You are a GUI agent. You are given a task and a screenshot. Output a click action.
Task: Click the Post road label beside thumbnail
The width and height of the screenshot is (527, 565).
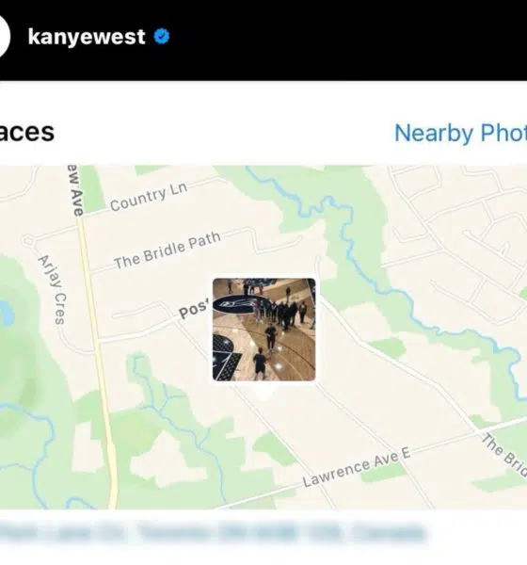click(x=194, y=310)
